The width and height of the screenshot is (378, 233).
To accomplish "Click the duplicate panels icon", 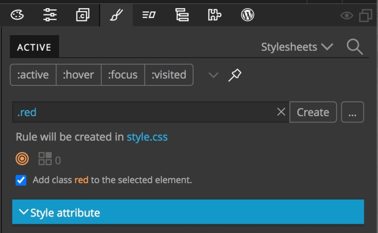I will pos(366,16).
